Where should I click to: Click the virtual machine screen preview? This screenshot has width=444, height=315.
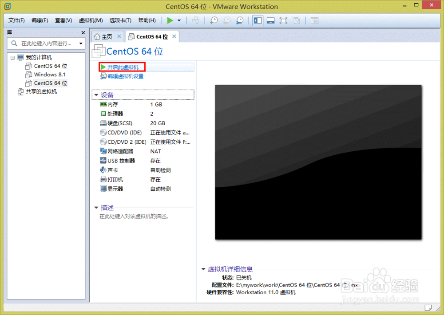[318, 162]
